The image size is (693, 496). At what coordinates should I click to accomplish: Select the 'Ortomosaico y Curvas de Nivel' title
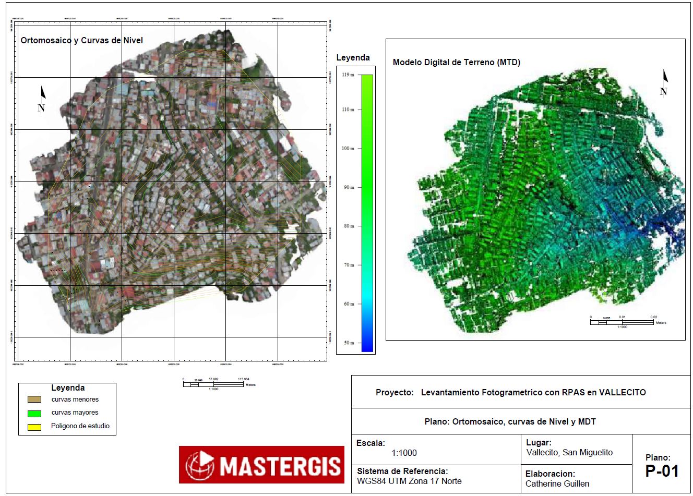coord(81,41)
